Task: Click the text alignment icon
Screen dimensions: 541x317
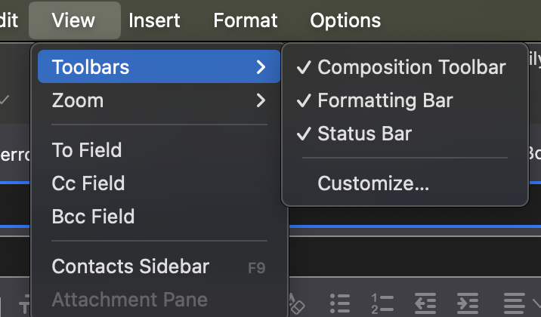Action: click(x=515, y=303)
